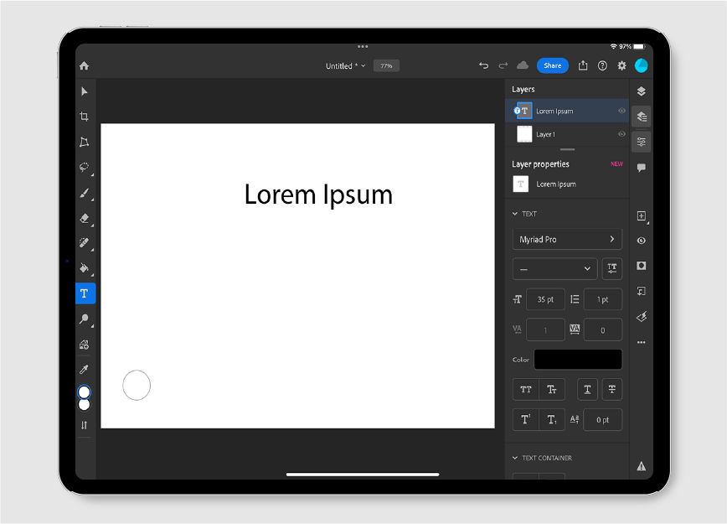Screen dimensions: 727x524
Task: Open the Shapes tool in the toolbar
Action: [x=84, y=344]
